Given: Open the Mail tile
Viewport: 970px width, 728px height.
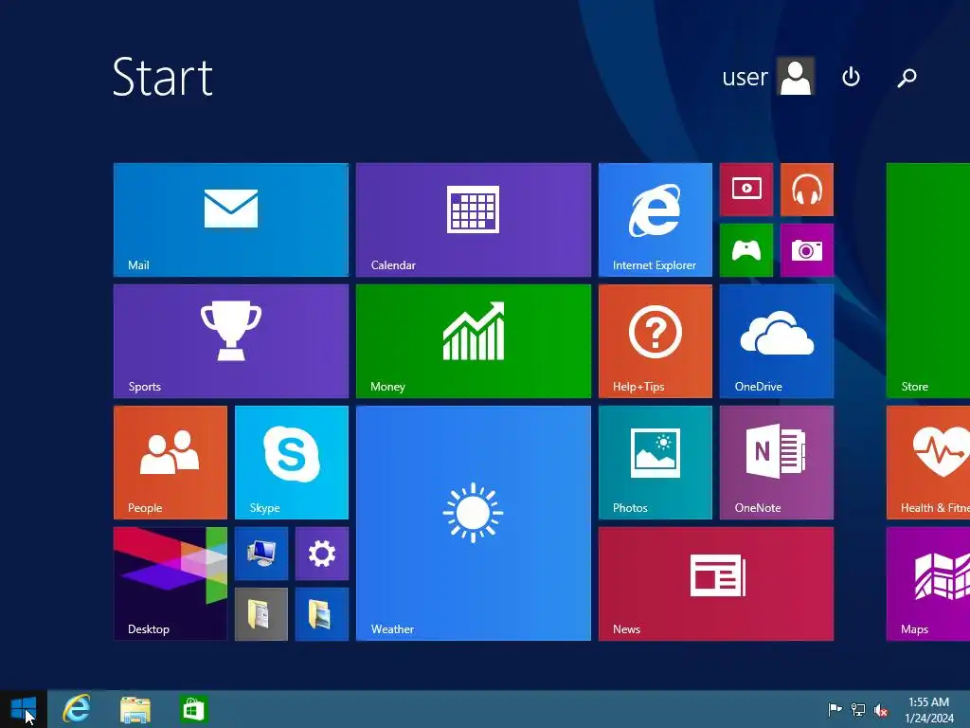Looking at the screenshot, I should pos(231,220).
